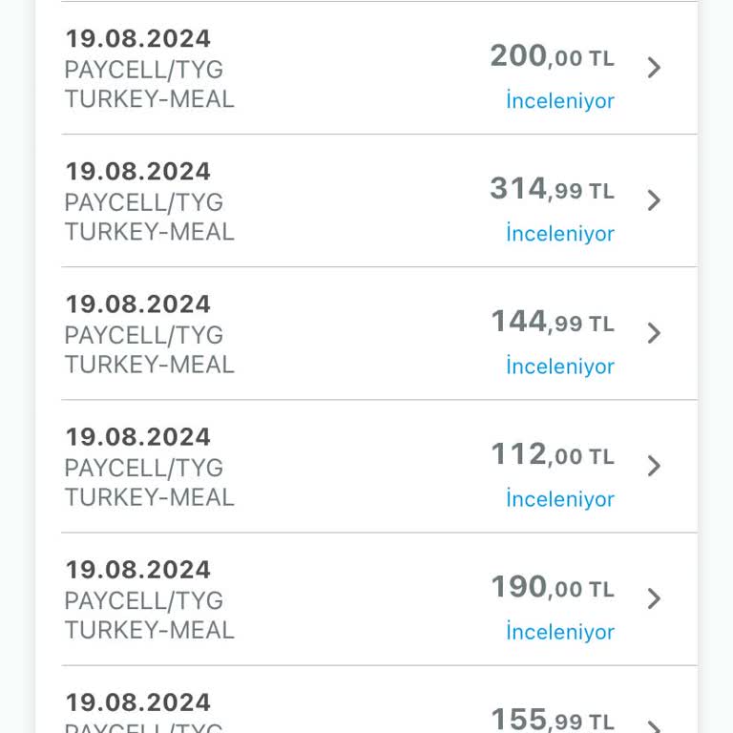Select PAYCELL/TYG merchant row with 314,99 TL

149,217
